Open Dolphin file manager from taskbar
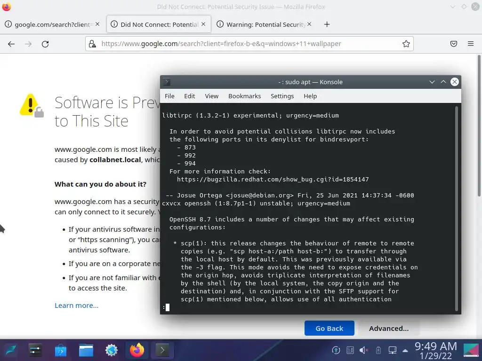 [x=86, y=350]
